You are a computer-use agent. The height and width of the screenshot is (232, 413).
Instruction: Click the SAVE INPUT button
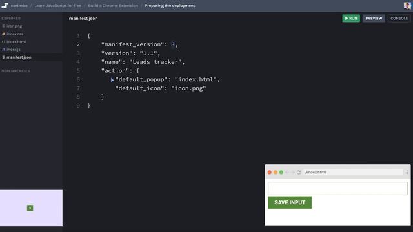(x=290, y=202)
